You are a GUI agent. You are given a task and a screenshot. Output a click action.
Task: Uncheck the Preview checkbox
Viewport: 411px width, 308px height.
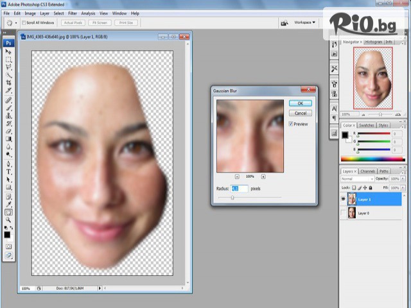pyautogui.click(x=291, y=124)
